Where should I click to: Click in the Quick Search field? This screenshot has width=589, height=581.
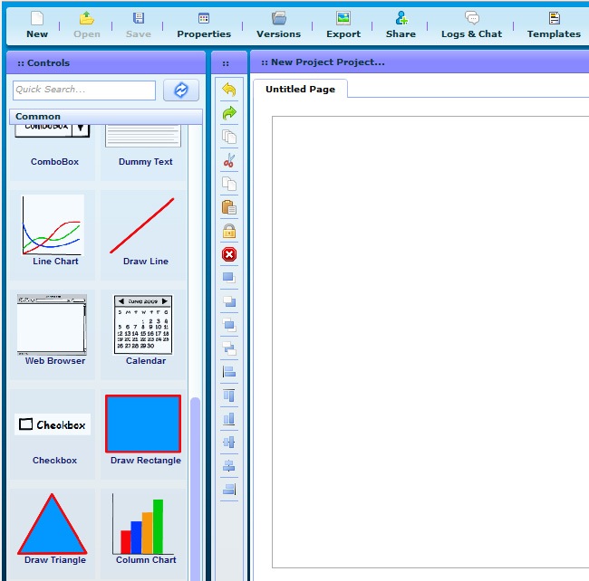click(x=84, y=90)
